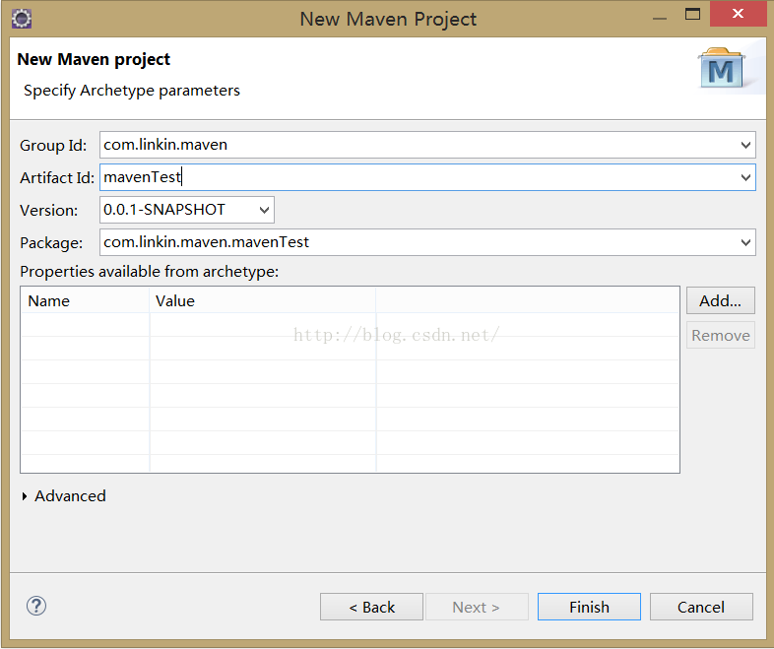Maximize the New Maven Project window
Image resolution: width=774 pixels, height=649 pixels.
click(x=692, y=14)
